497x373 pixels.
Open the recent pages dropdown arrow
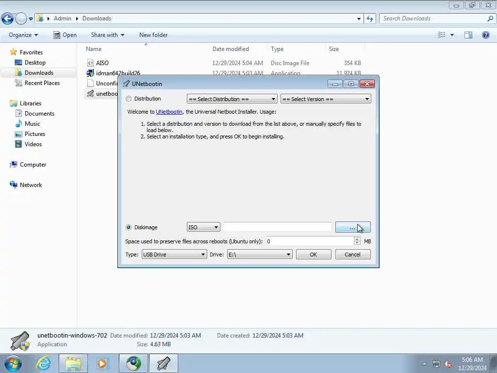[31, 19]
